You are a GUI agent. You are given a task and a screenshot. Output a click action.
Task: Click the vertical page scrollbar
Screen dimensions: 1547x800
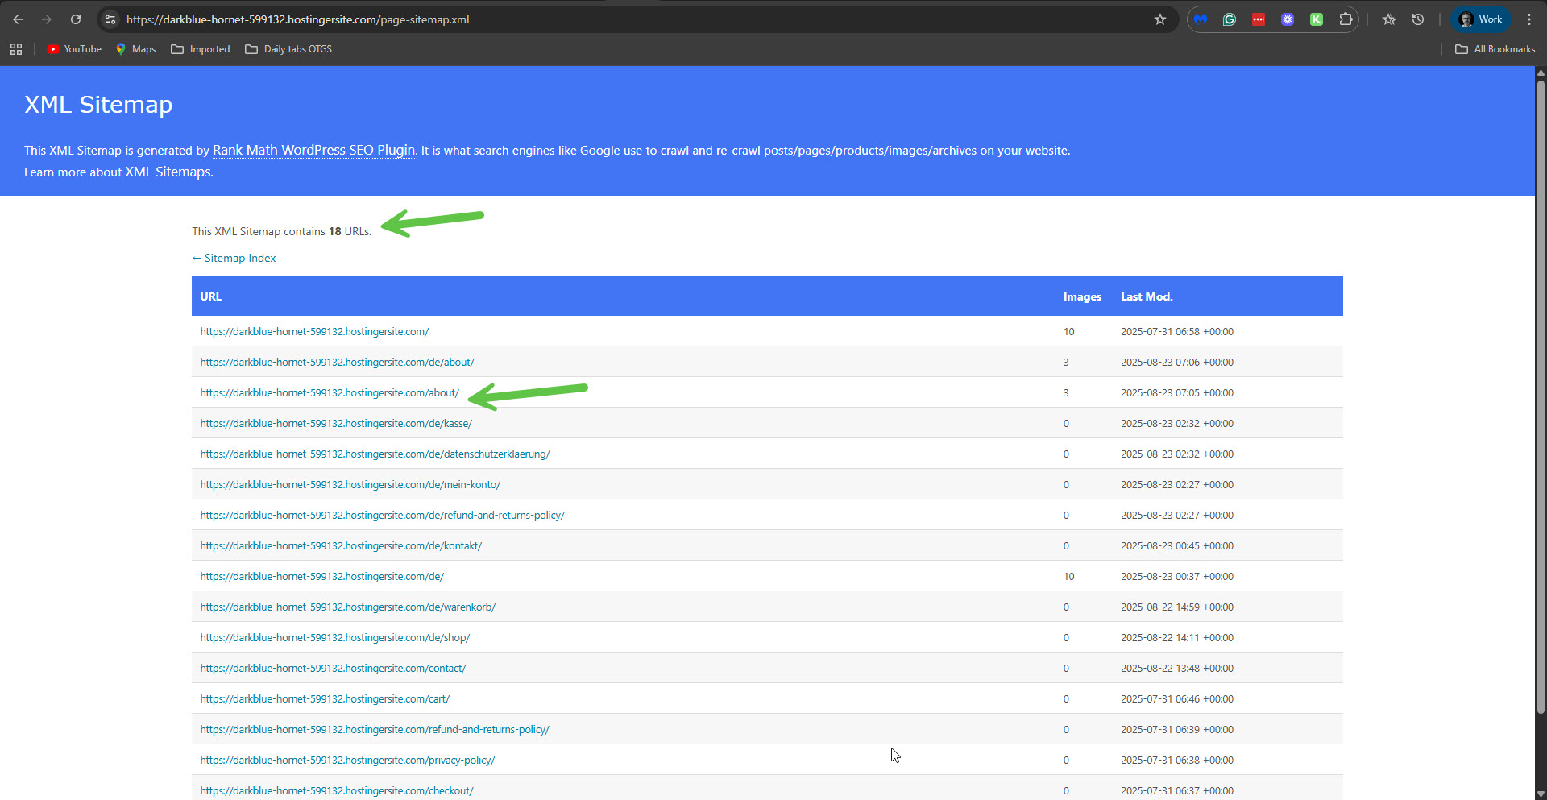[x=1541, y=403]
